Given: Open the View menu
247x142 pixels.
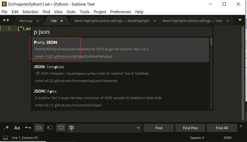Looking at the screenshot, I should coord(58,12).
